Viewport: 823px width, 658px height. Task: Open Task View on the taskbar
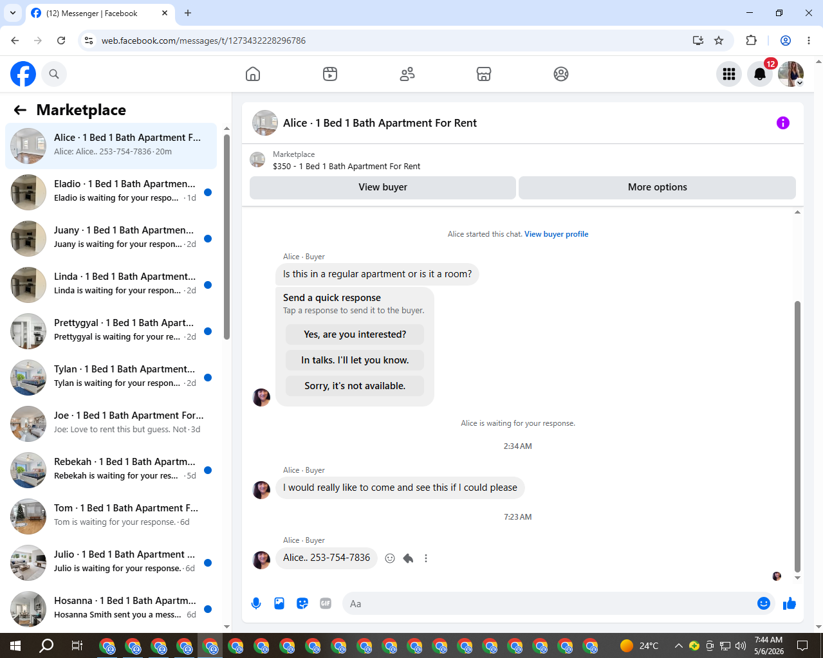click(x=77, y=645)
